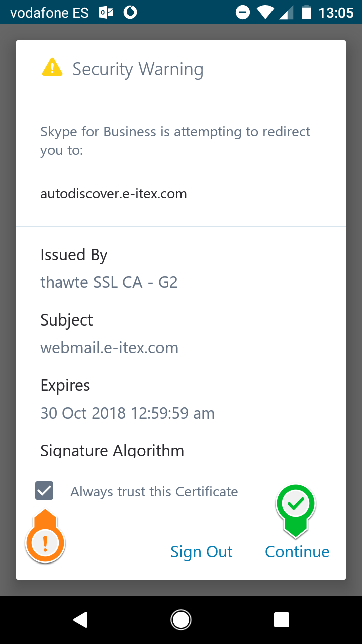Viewport: 362px width, 644px height.
Task: Tap the Android back navigation button
Action: (81, 620)
